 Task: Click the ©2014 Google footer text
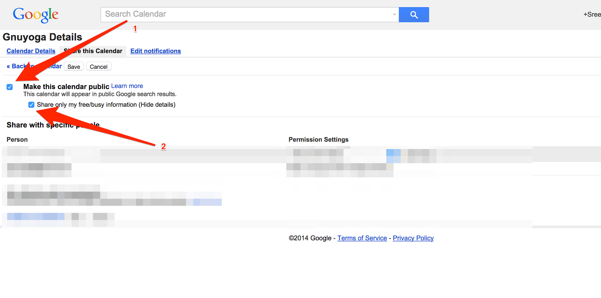(x=310, y=238)
